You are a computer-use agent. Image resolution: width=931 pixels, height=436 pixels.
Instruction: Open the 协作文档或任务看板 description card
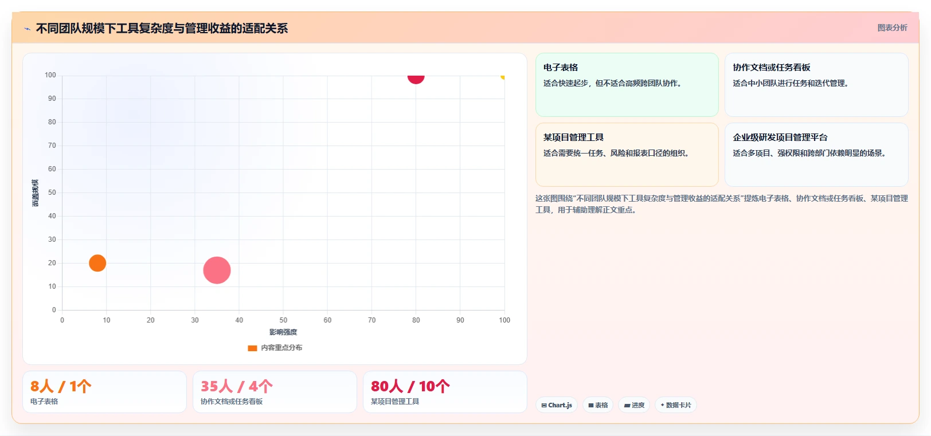tap(816, 85)
